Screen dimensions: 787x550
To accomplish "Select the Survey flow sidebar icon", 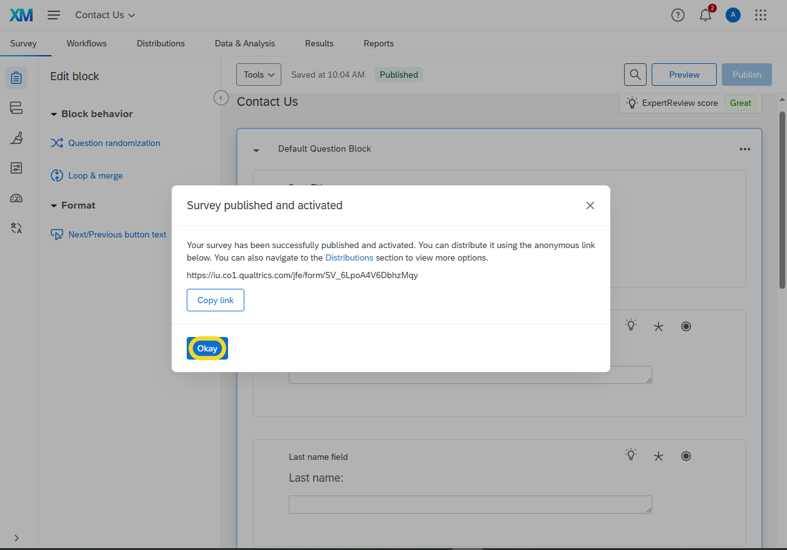I will (x=16, y=108).
